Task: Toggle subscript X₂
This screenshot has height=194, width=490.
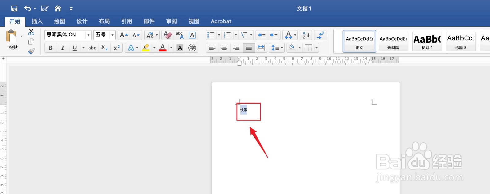Action: pyautogui.click(x=104, y=48)
